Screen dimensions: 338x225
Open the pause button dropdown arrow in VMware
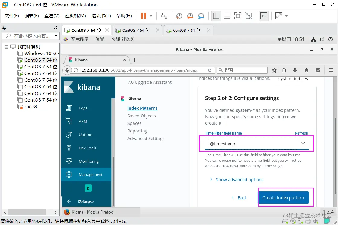pos(151,16)
